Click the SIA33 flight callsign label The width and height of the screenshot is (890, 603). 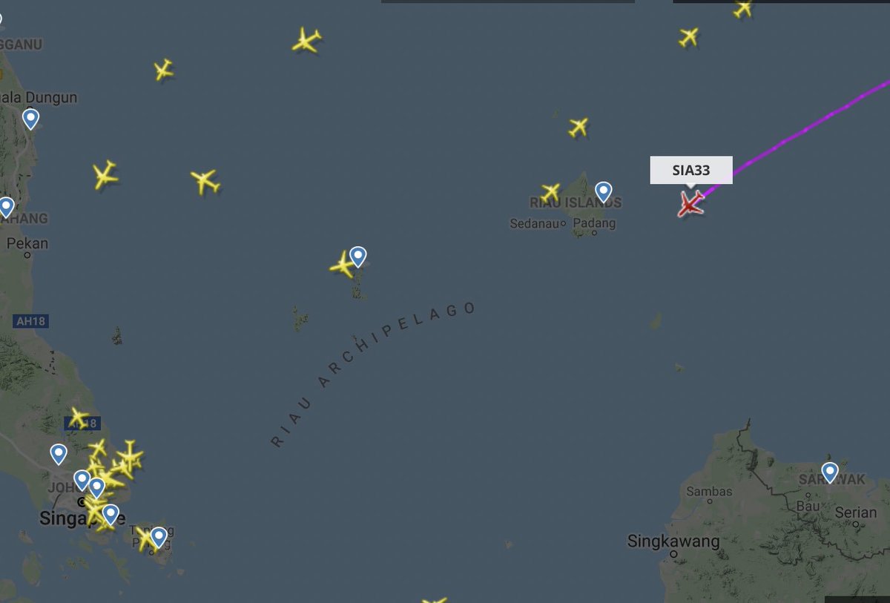[691, 170]
